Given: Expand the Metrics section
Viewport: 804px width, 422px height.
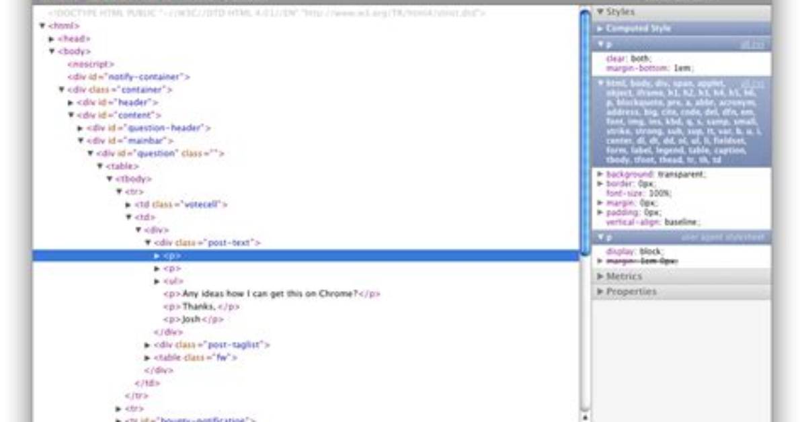Looking at the screenshot, I should pyautogui.click(x=600, y=276).
